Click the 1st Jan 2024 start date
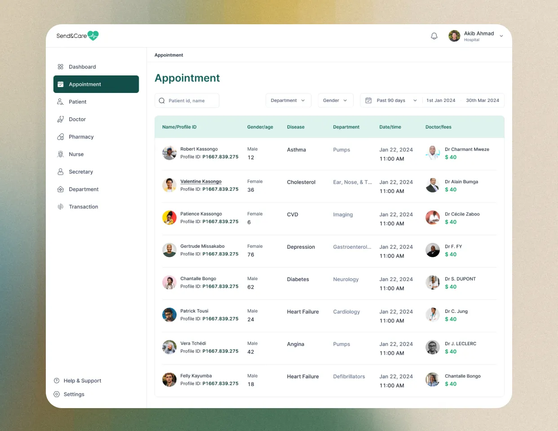558x431 pixels. tap(441, 101)
